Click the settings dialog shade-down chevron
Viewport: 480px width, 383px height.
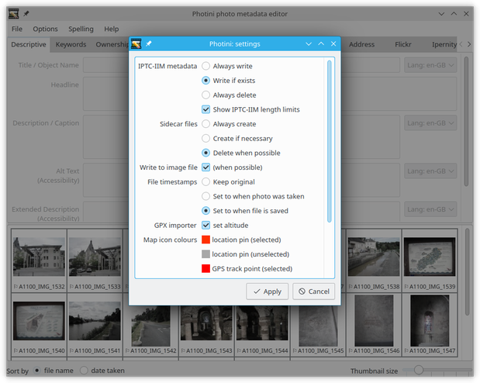click(x=309, y=43)
